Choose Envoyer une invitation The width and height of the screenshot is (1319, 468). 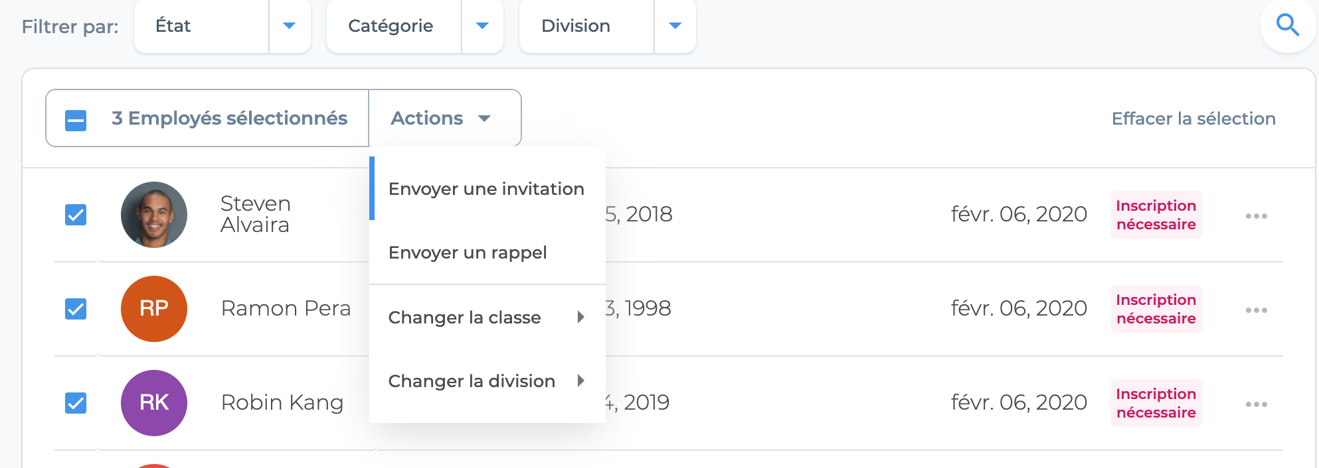[x=487, y=189]
